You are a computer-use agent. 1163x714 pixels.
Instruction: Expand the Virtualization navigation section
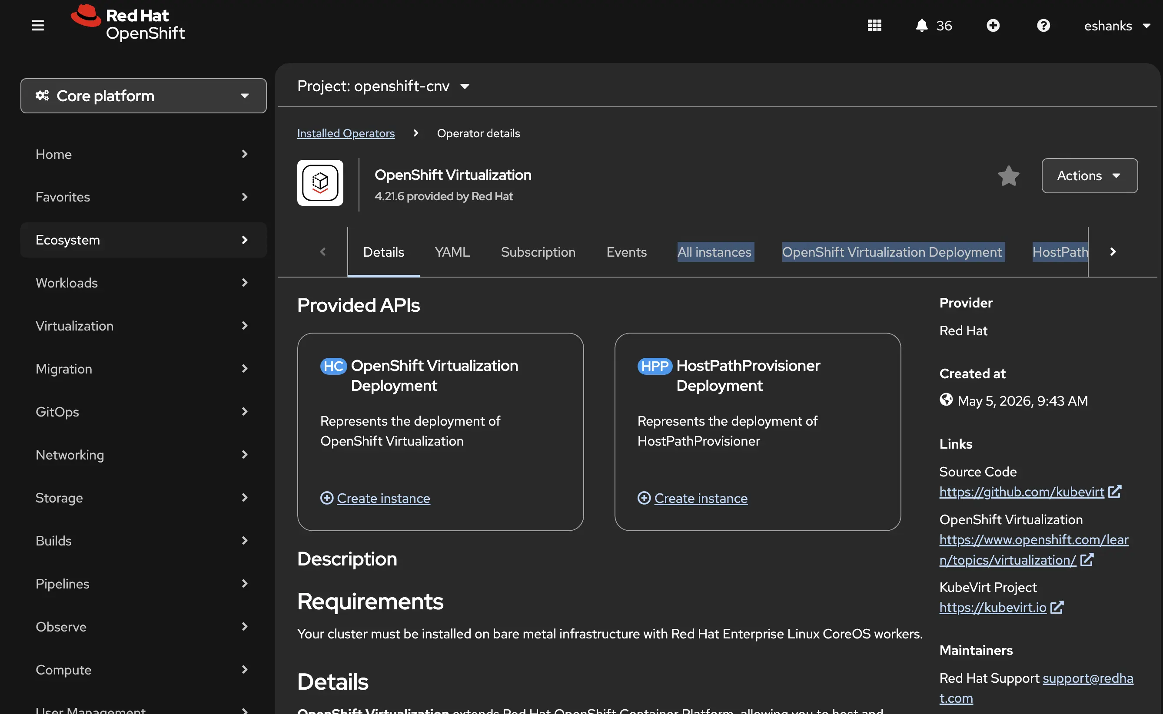tap(143, 326)
